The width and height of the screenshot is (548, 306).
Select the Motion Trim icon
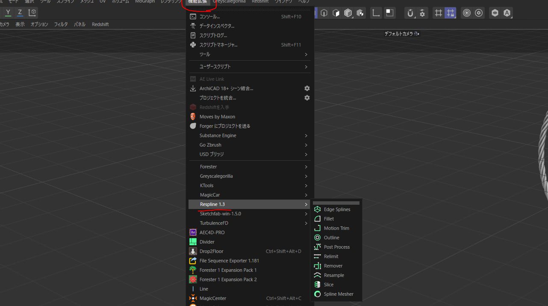coord(317,228)
